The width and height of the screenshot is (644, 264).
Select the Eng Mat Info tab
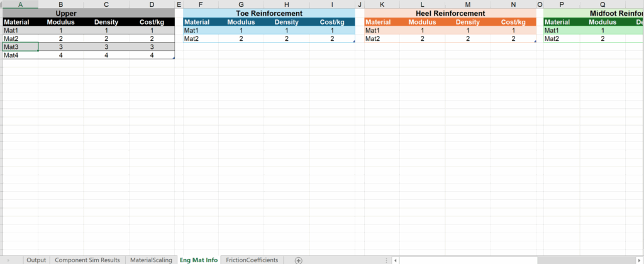(x=198, y=260)
